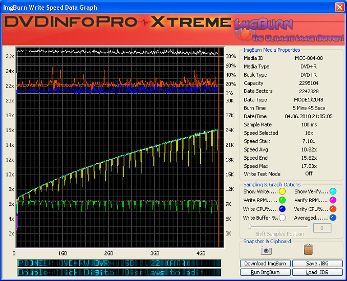The height and width of the screenshot is (281, 347).
Task: Toggle the cyan Show Verify indicator
Action: (333, 191)
